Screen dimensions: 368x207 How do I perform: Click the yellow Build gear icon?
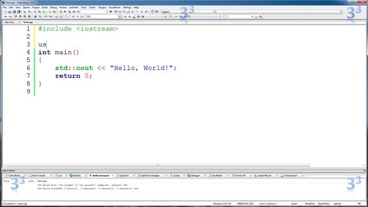(60, 11)
